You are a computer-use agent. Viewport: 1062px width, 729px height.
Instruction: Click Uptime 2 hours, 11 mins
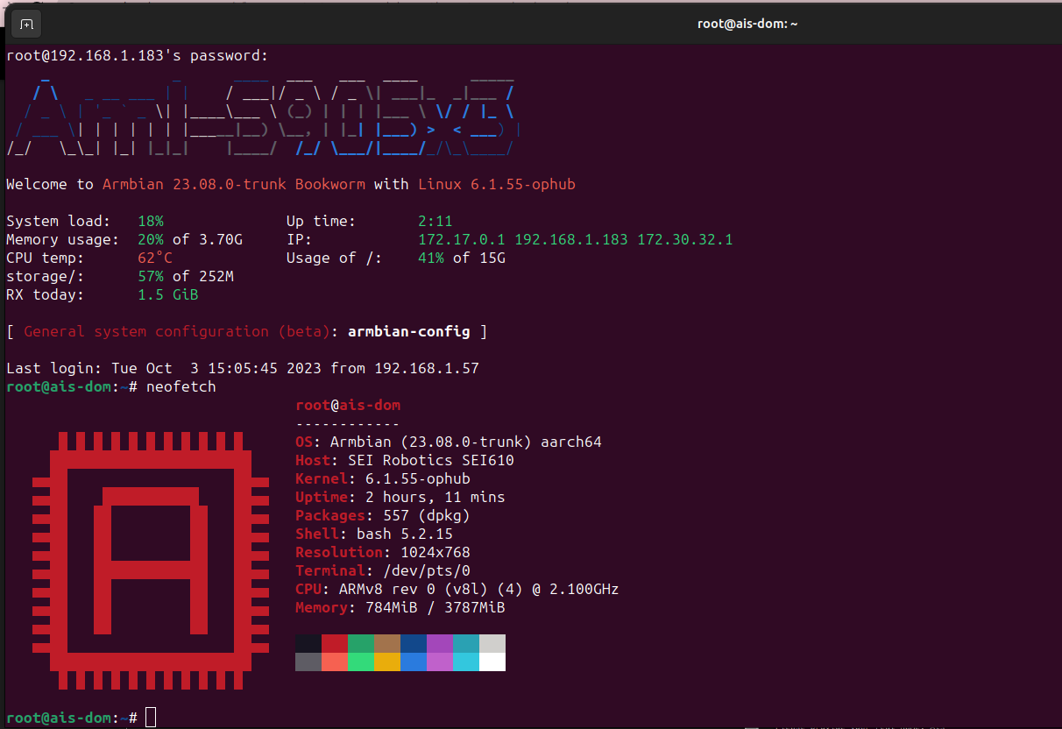(400, 497)
